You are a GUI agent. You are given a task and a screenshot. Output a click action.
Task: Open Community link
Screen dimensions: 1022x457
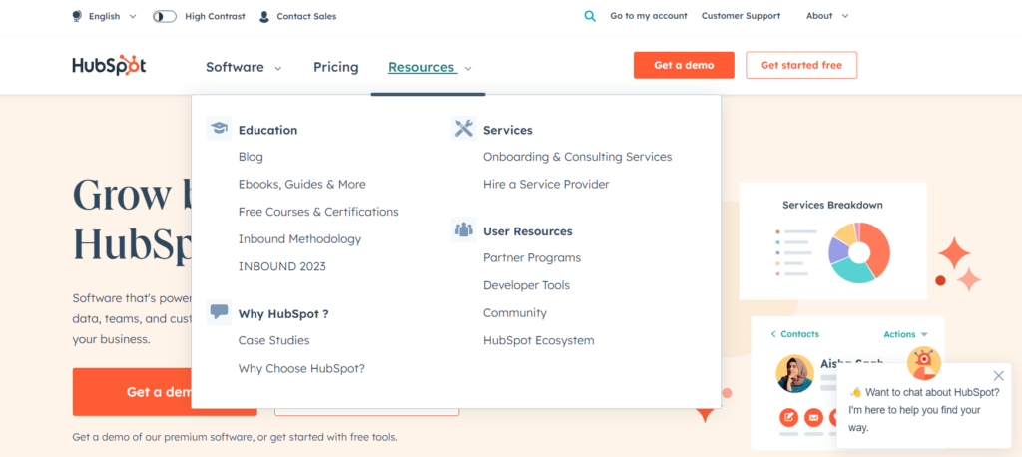point(515,313)
